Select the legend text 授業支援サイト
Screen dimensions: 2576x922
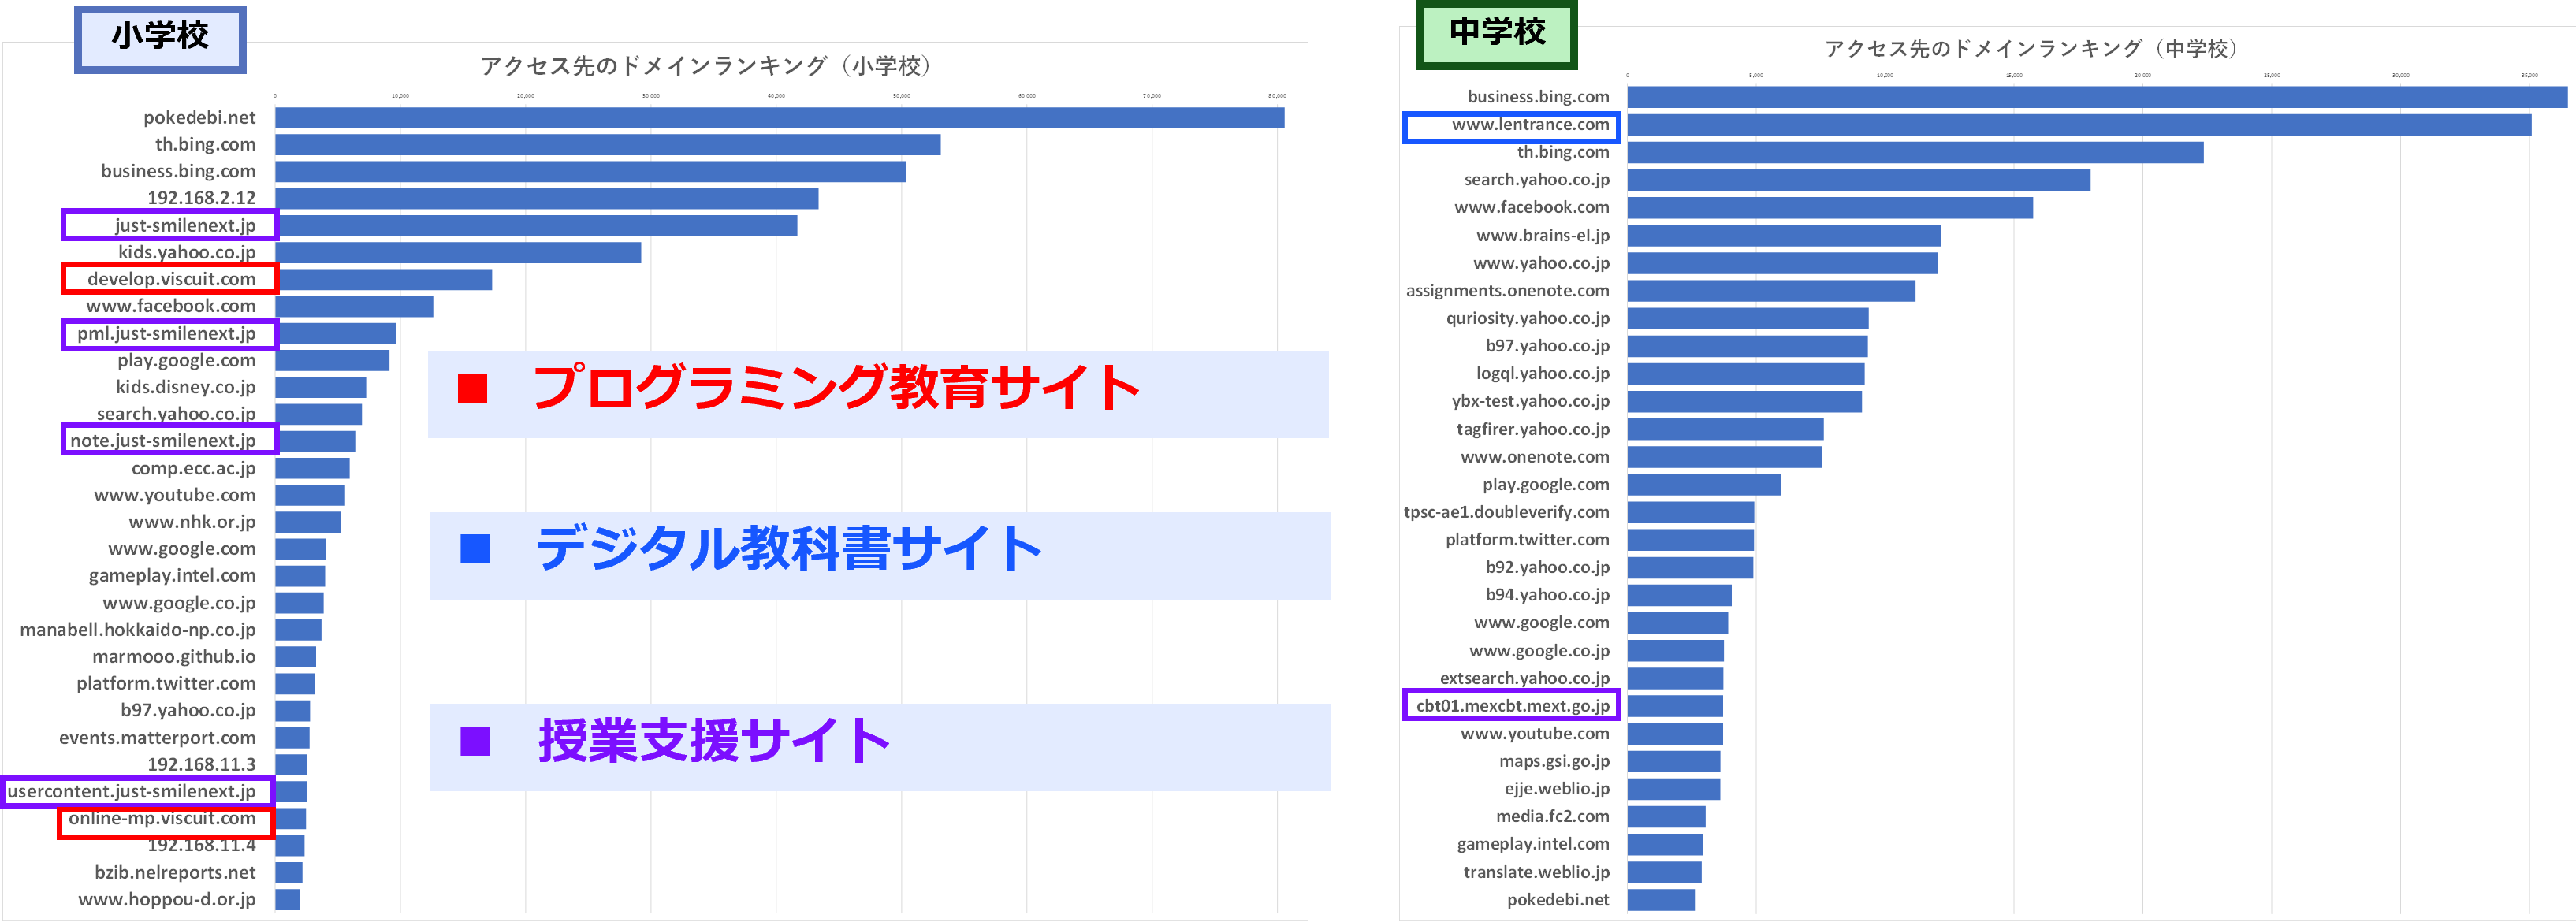click(714, 741)
